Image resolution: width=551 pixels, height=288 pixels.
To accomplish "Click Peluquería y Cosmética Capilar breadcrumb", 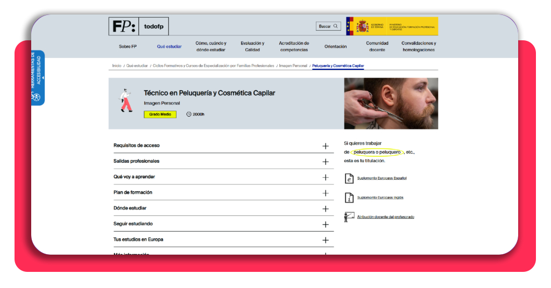I will (x=338, y=66).
